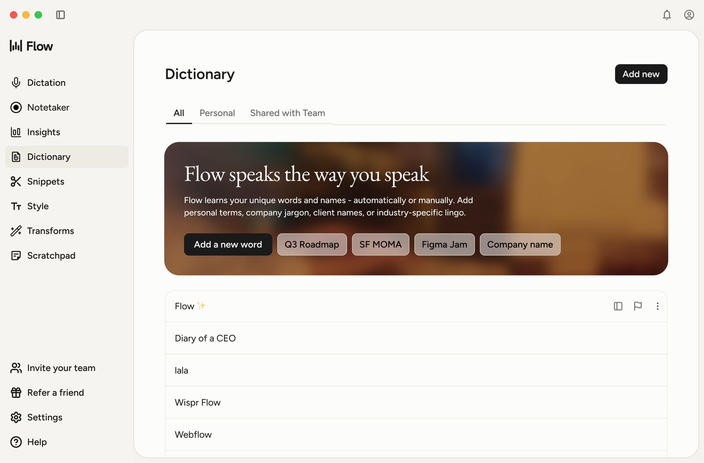Click the Invite your team people icon
704x463 pixels.
tap(16, 368)
